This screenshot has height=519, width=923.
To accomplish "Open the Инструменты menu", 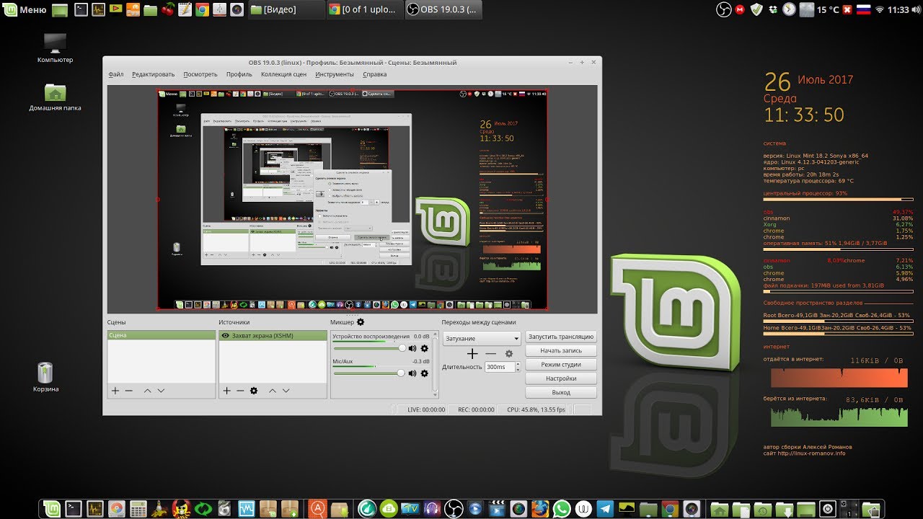I will point(335,74).
